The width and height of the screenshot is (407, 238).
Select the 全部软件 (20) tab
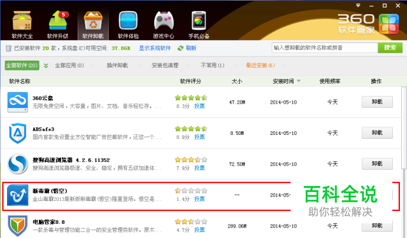tap(22, 65)
